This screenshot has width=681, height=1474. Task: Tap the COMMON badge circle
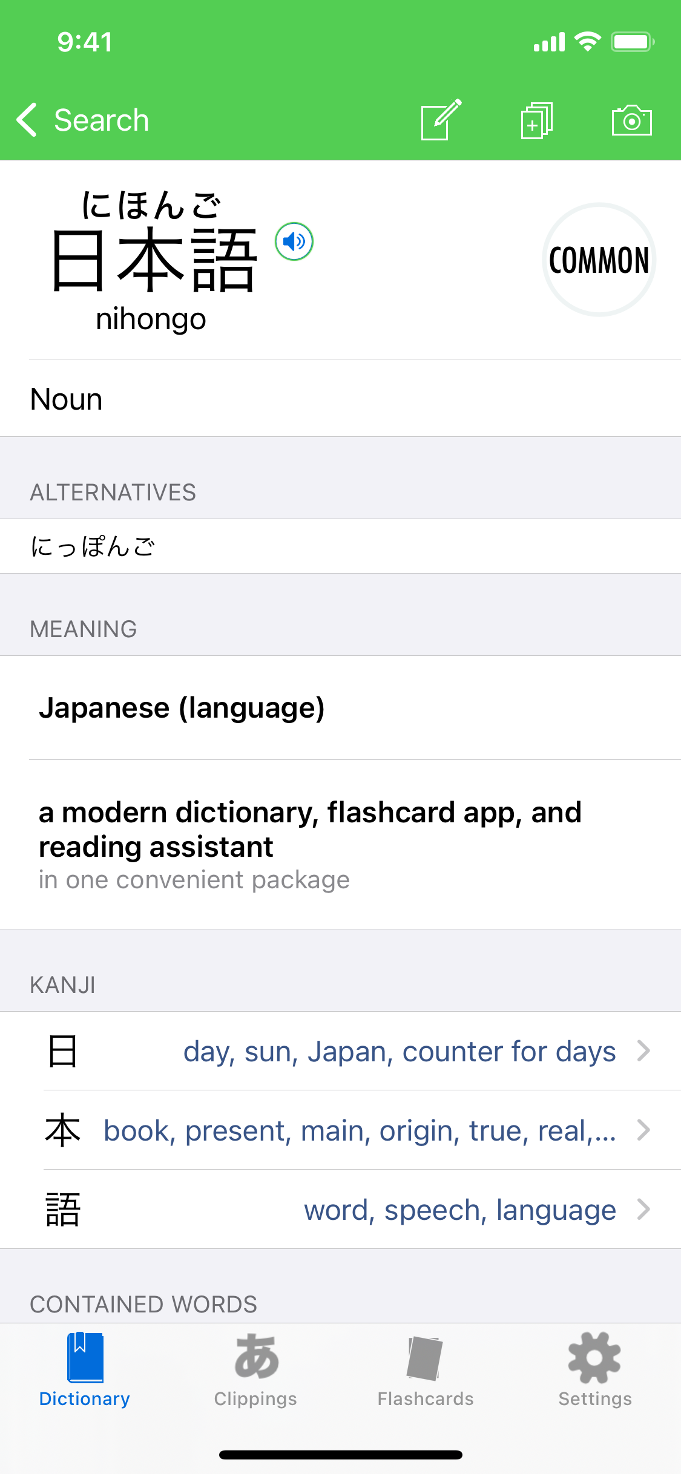click(x=599, y=260)
